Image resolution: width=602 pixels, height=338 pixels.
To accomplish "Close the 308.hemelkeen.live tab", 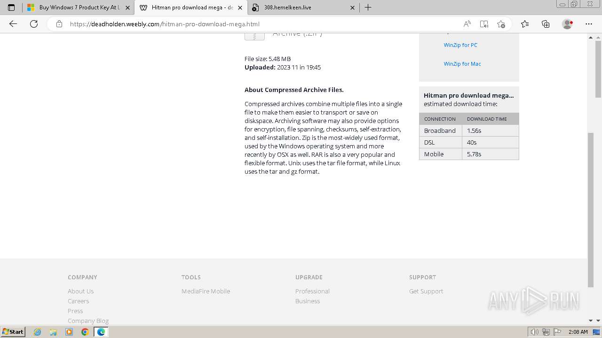I will coord(353,8).
